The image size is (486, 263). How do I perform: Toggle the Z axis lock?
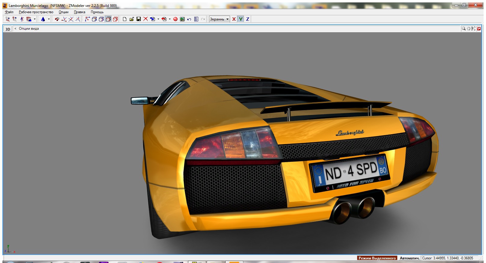tap(248, 19)
